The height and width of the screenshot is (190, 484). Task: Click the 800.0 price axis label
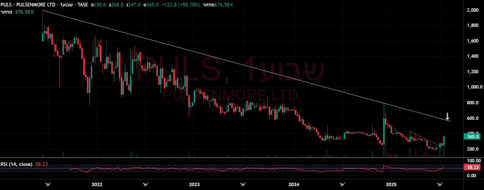coord(473,103)
